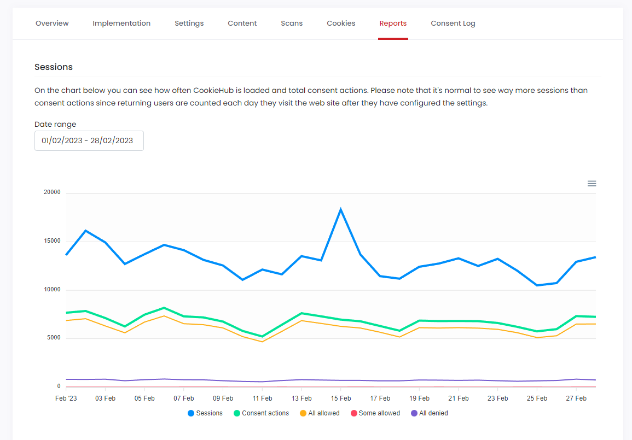Viewport: 632px width, 440px height.
Task: Hide the Sessions series via its legend label
Action: coord(210,413)
